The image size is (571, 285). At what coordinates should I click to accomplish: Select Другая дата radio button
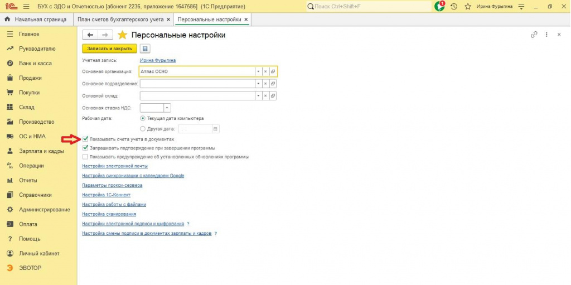143,129
